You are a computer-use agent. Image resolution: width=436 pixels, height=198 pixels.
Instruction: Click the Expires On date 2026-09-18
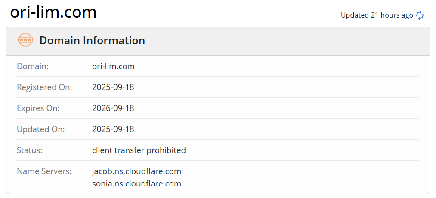pyautogui.click(x=113, y=108)
